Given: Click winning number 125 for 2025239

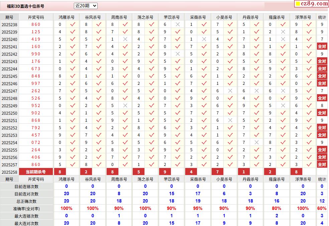Looking at the screenshot, I should pyautogui.click(x=36, y=32).
